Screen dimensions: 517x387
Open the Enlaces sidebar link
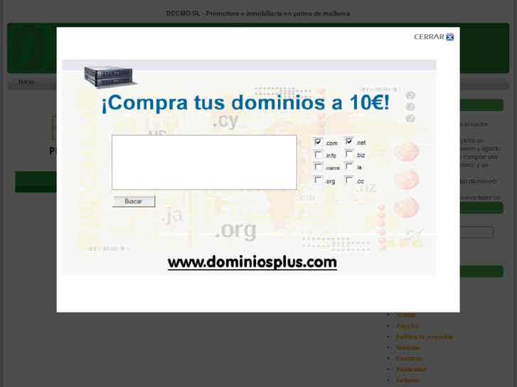[x=407, y=381]
